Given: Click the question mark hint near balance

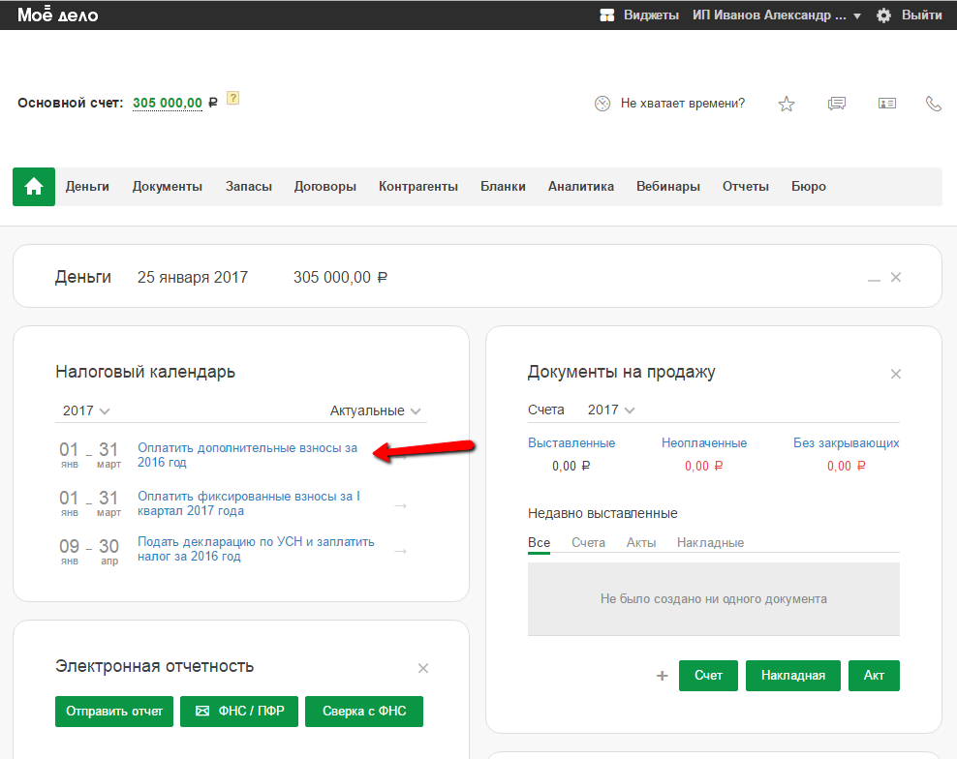Looking at the screenshot, I should tap(232, 98).
